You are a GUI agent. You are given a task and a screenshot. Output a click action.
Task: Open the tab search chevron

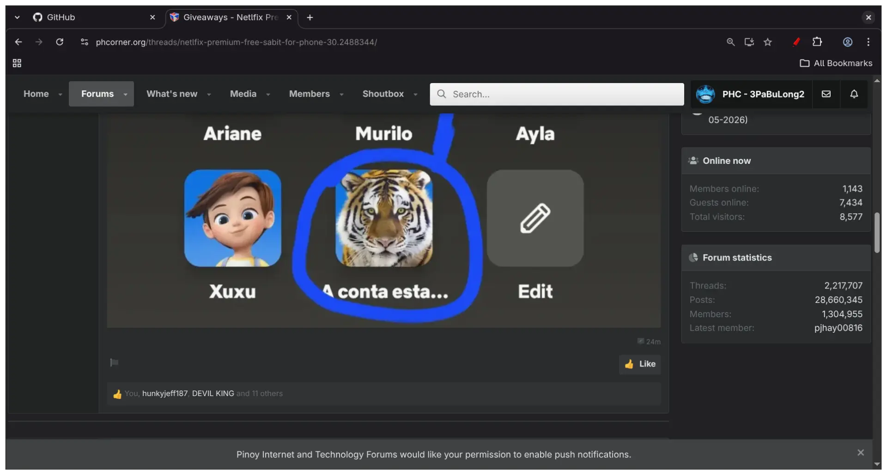[17, 17]
